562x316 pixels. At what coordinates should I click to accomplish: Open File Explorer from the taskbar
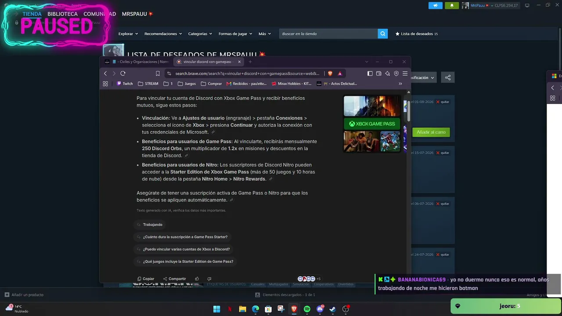point(242,309)
